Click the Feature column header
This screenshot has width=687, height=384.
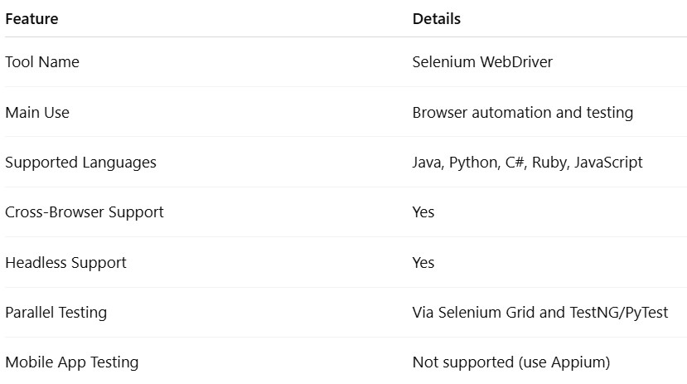31,19
